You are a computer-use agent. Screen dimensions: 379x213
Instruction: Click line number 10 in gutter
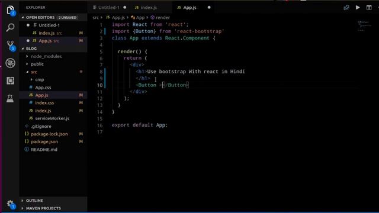pos(100,85)
